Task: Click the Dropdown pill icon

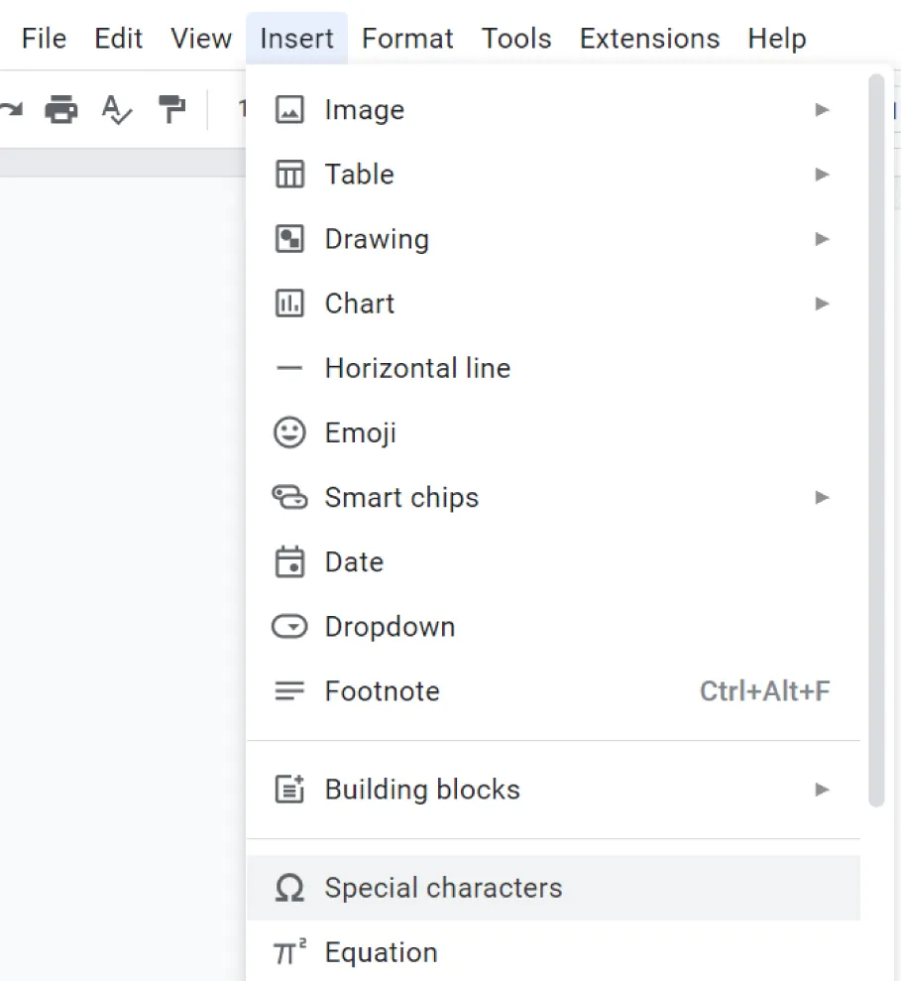Action: click(x=290, y=626)
